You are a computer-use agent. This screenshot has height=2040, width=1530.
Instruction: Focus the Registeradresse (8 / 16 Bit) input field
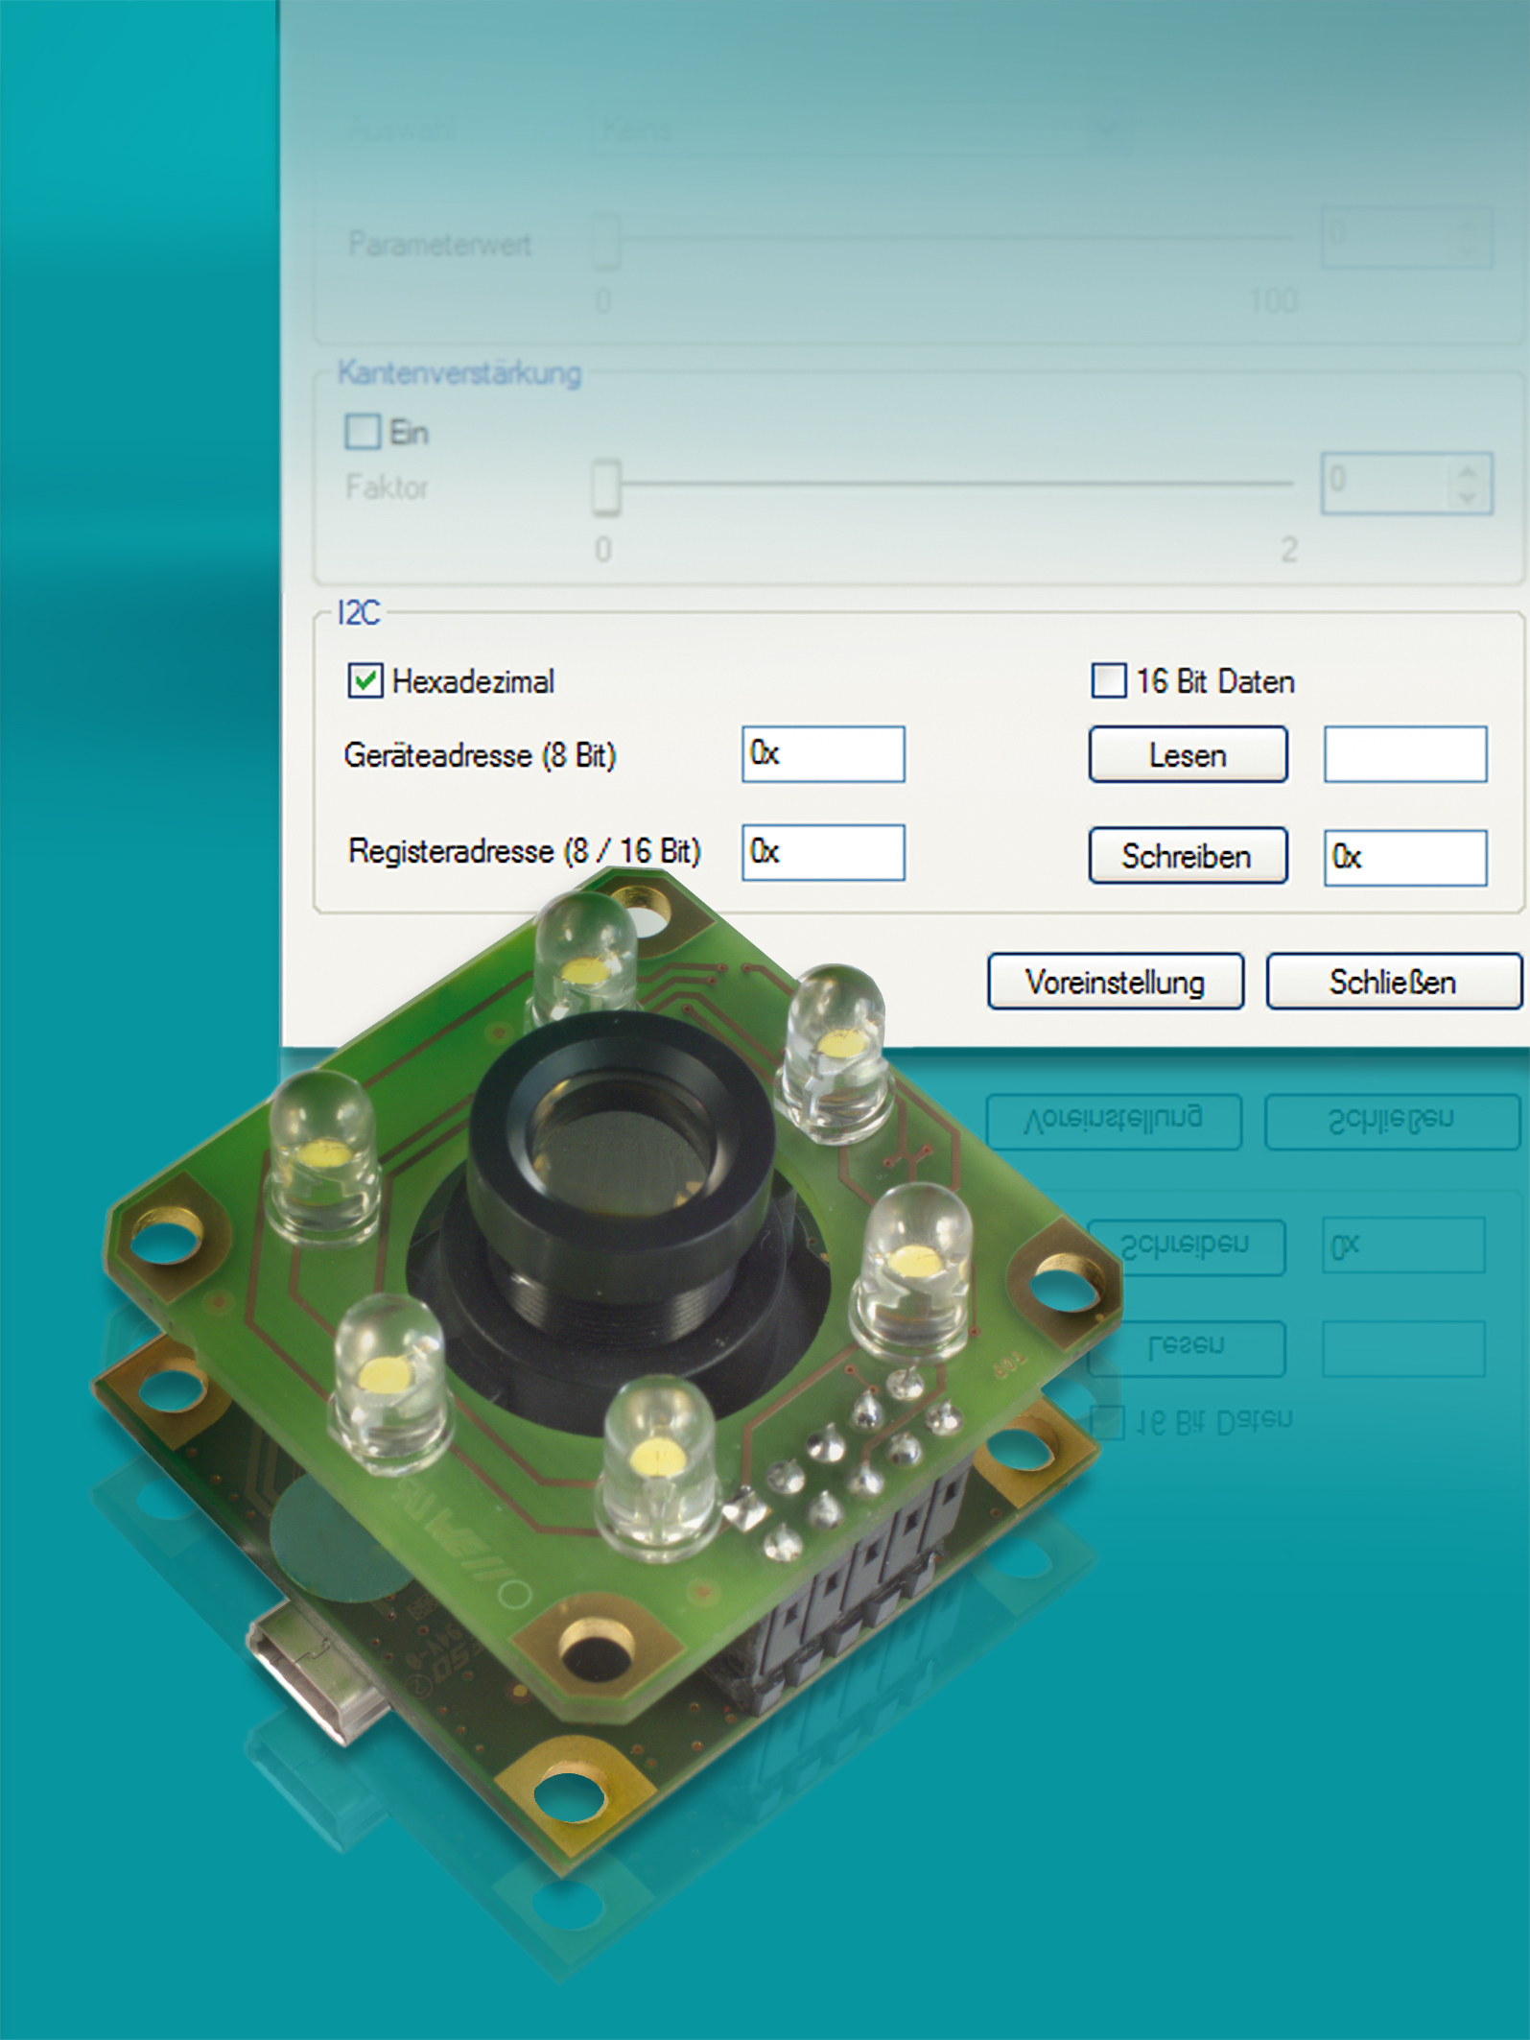(x=823, y=852)
